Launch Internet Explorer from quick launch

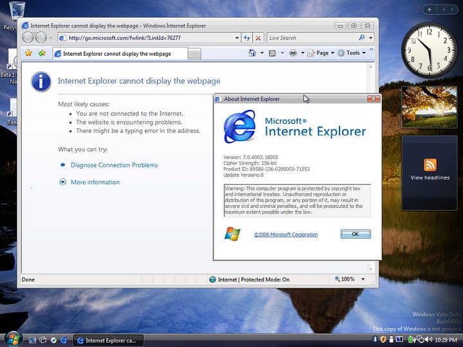pos(64,340)
